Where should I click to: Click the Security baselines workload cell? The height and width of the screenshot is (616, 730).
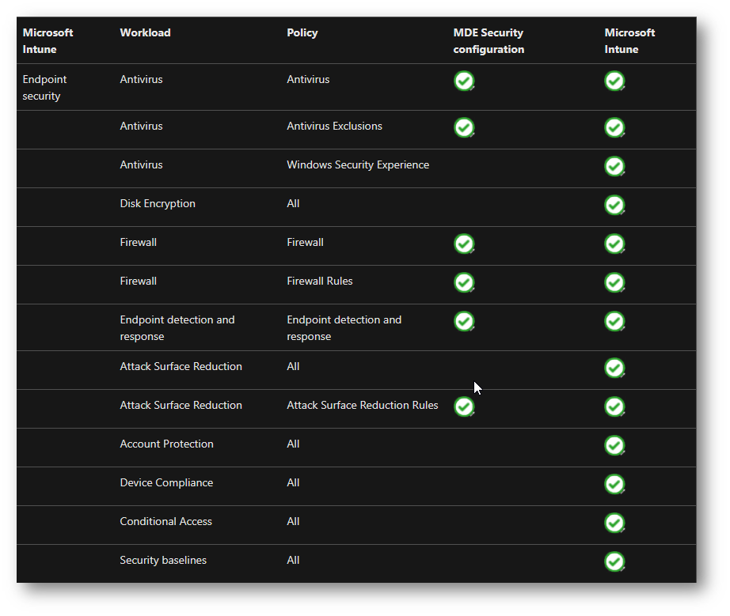163,560
